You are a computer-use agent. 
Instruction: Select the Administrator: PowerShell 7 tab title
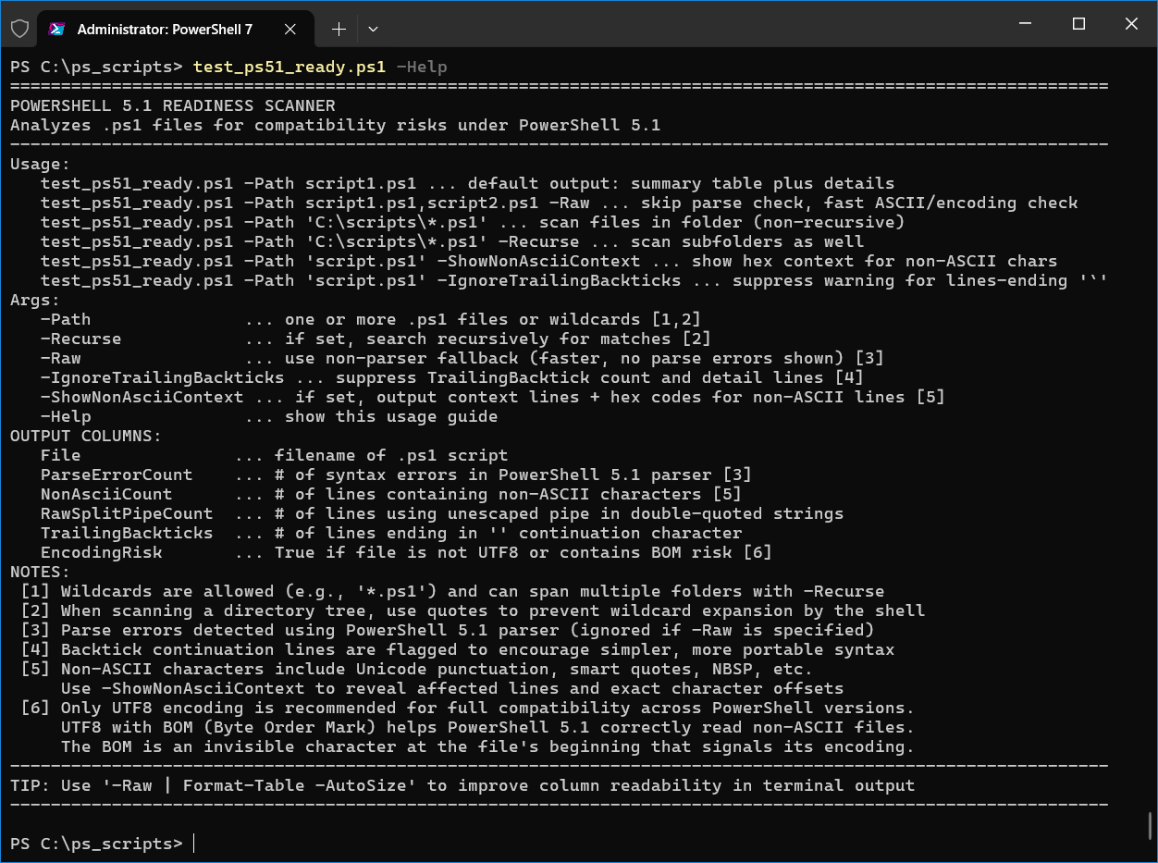[165, 30]
